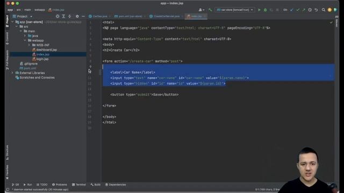The image size is (344, 193).
Task: Open the TODO tool window
Action: coord(42,184)
